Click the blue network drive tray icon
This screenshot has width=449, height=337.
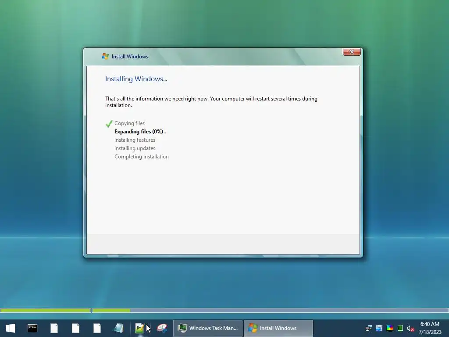(379, 328)
